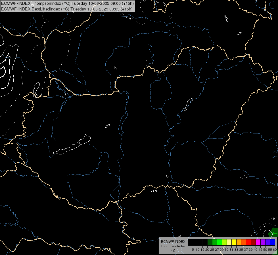Image resolution: width=278 pixels, height=255 pixels.
Task: Select the magenta 40-45 legend swatch
Action: (258, 242)
